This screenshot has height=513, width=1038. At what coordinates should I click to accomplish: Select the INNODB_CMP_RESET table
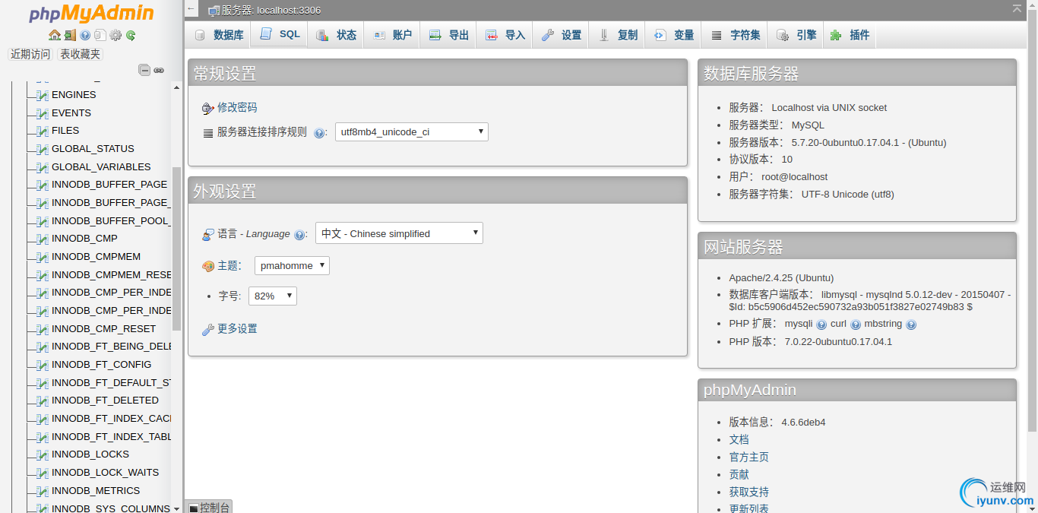103,329
